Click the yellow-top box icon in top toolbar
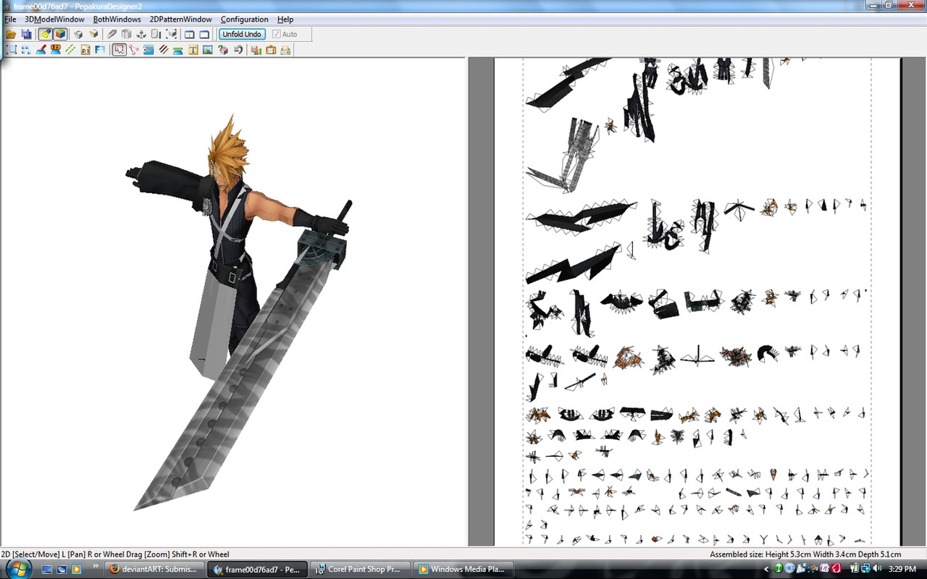 (94, 34)
